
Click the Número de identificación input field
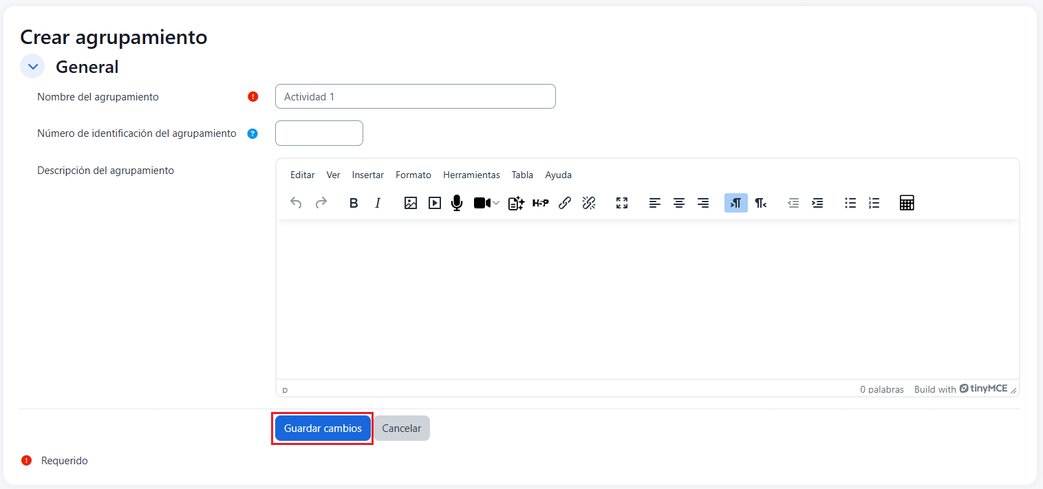[319, 133]
